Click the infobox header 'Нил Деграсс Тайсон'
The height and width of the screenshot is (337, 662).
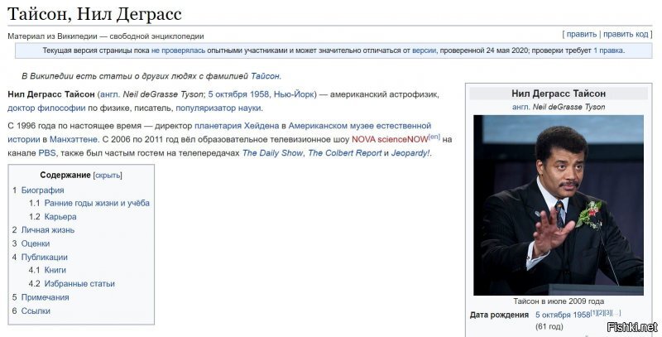(559, 94)
